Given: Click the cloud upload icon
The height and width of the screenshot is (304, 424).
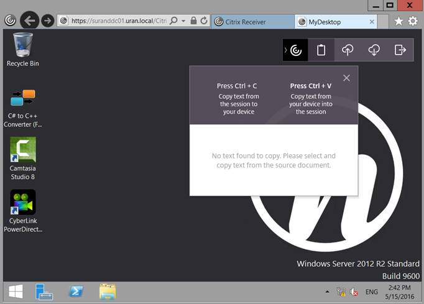Looking at the screenshot, I should click(x=348, y=50).
